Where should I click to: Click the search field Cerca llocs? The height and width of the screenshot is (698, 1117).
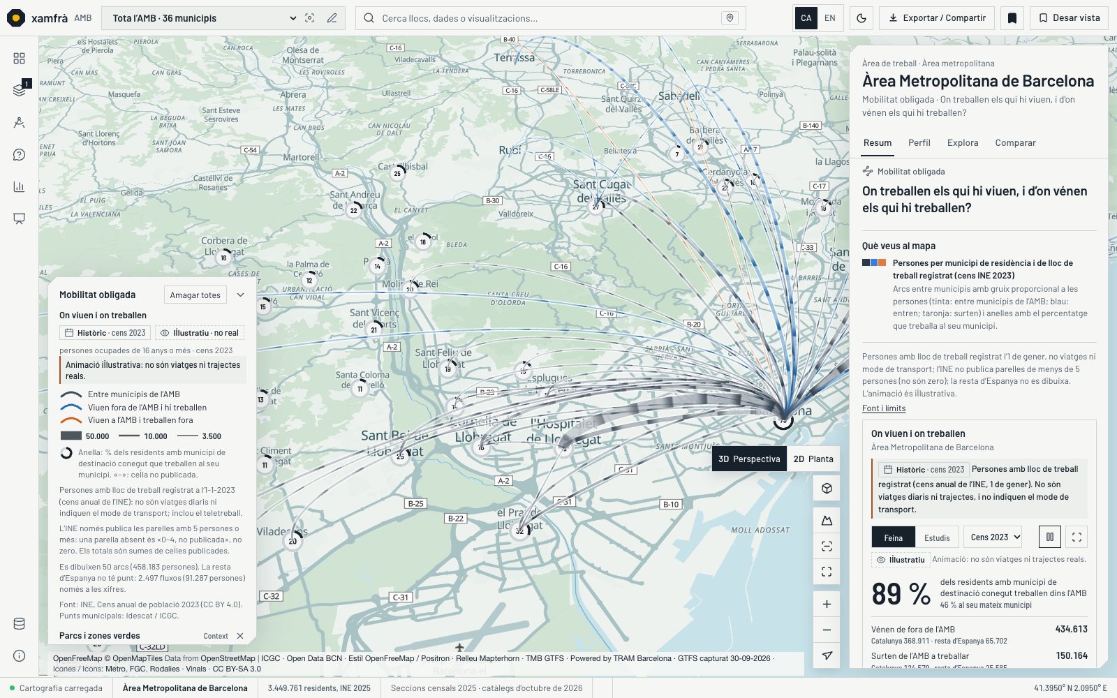pyautogui.click(x=550, y=18)
